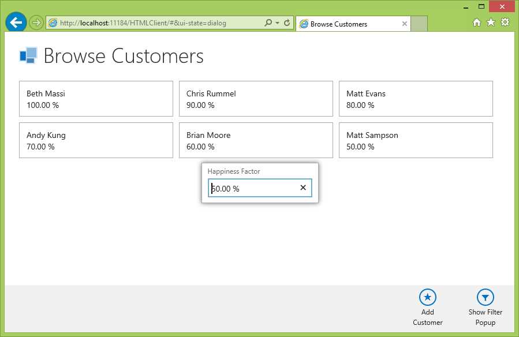
Task: Click the URL address bar text
Action: click(x=143, y=23)
